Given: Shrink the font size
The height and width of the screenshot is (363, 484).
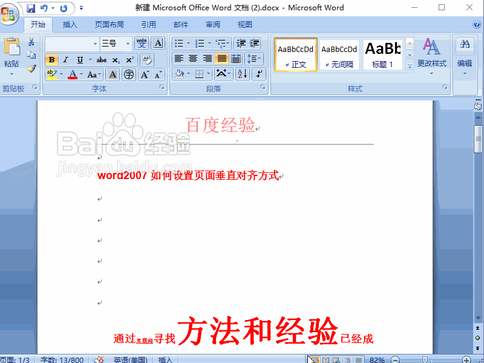Looking at the screenshot, I should tap(158, 74).
